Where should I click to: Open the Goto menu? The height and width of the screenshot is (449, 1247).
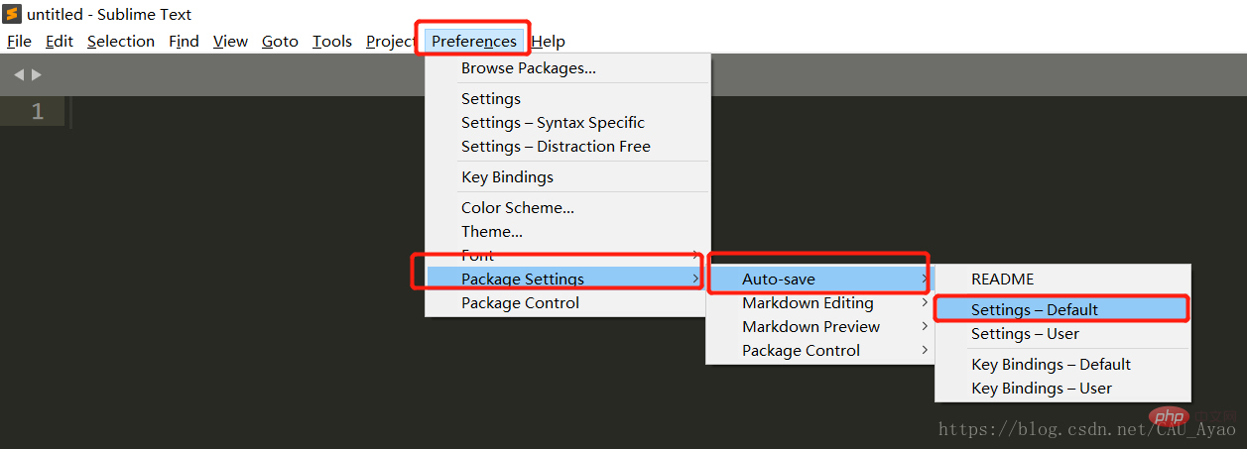280,41
